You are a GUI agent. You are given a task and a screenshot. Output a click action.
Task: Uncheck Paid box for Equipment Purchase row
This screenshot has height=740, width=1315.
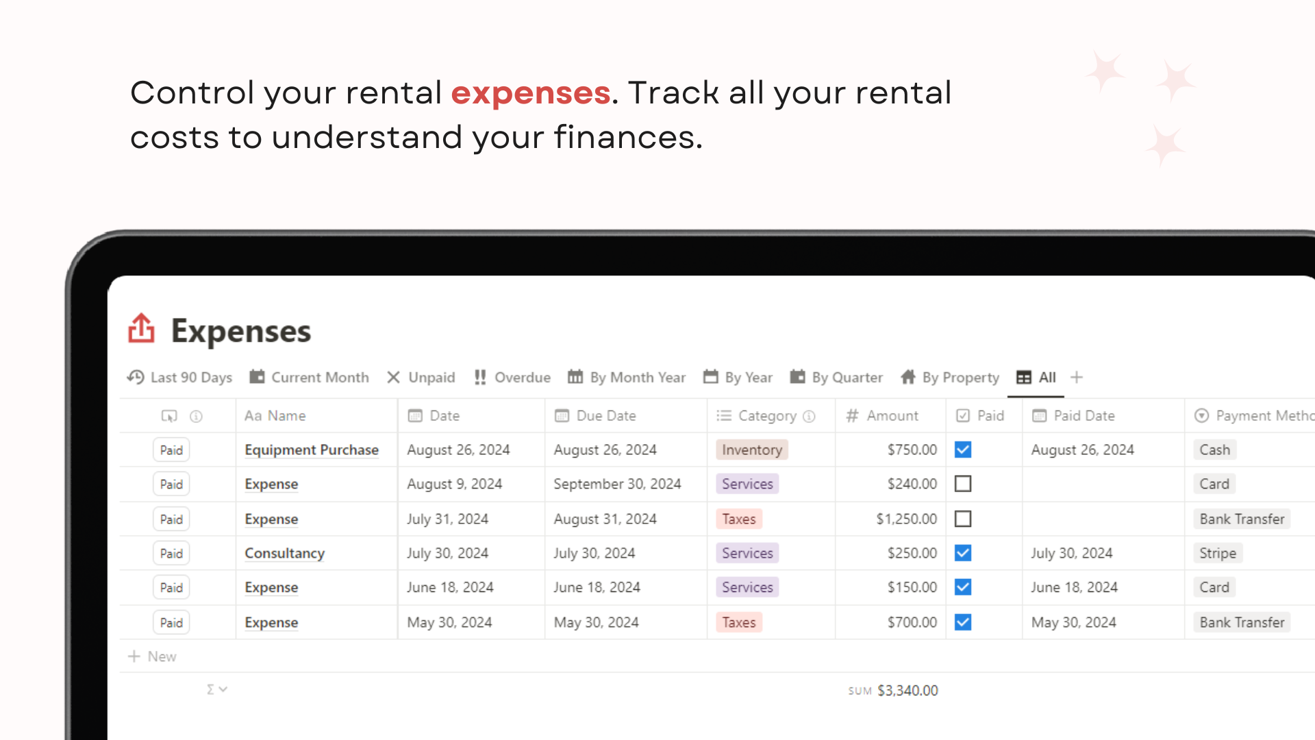963,450
